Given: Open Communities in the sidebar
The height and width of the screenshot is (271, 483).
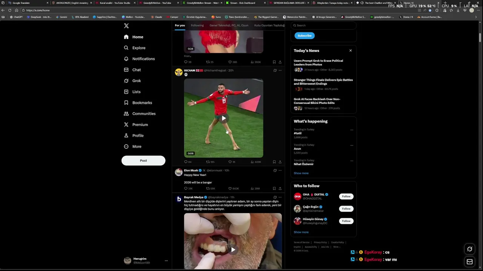Looking at the screenshot, I should (140, 113).
